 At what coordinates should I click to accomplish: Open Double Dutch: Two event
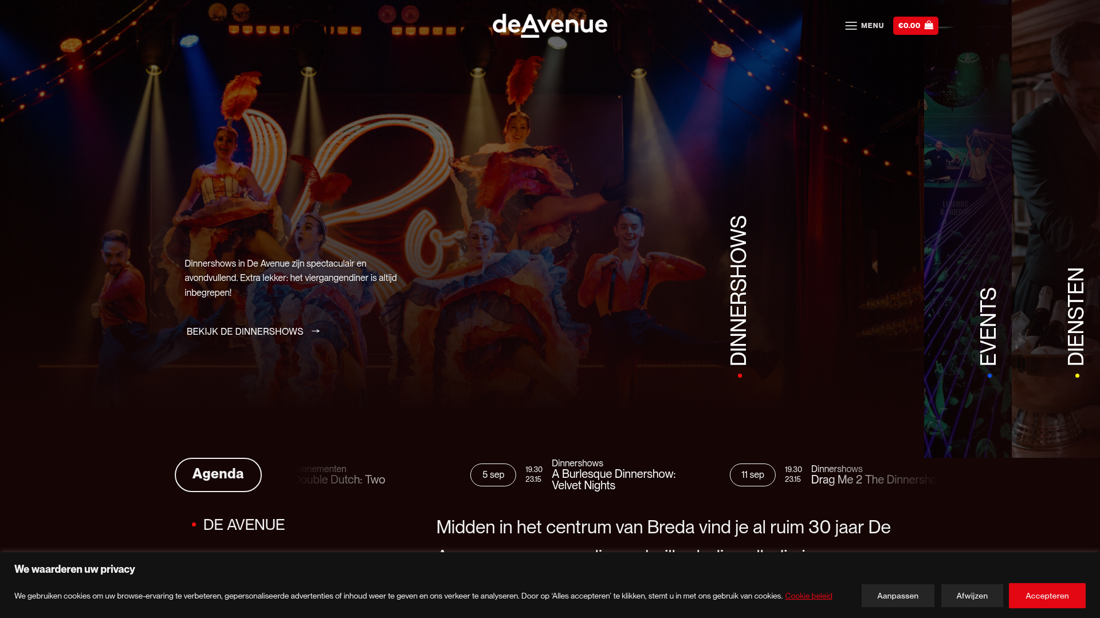[340, 480]
